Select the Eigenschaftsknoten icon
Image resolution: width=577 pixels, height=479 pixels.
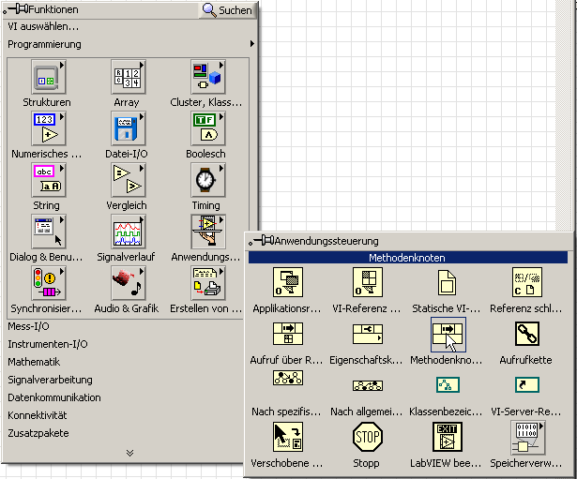367,334
